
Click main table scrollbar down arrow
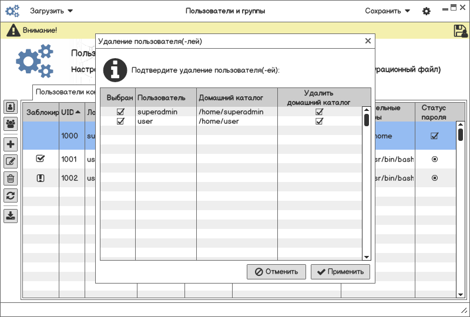(x=461, y=295)
